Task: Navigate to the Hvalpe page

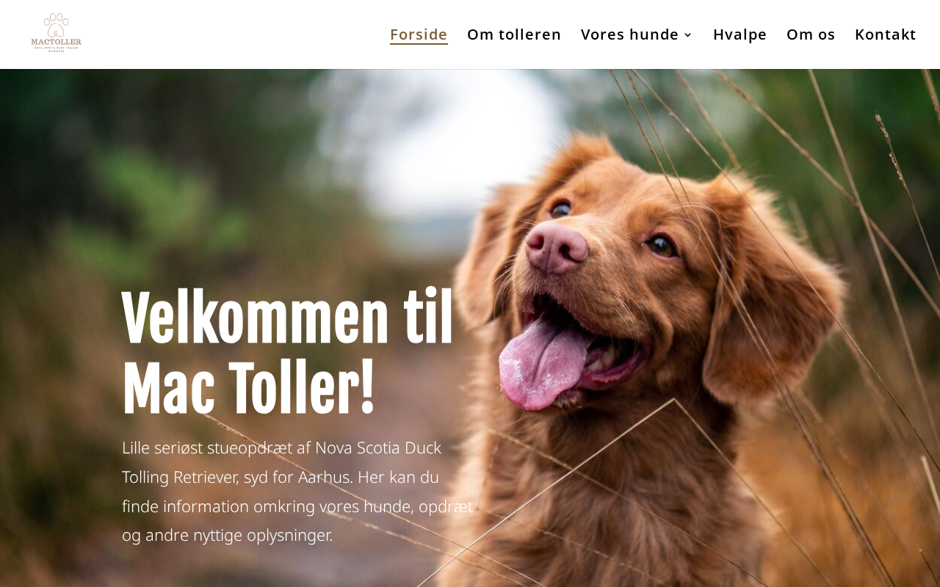Action: point(740,34)
